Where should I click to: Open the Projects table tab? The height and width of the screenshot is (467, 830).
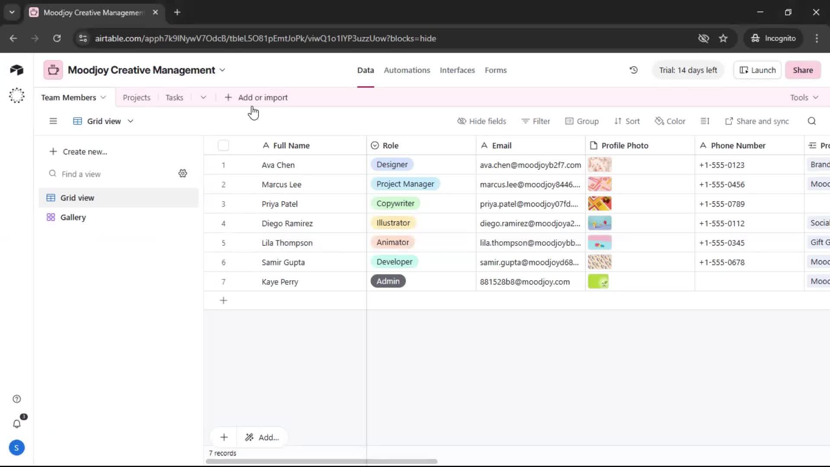(137, 97)
